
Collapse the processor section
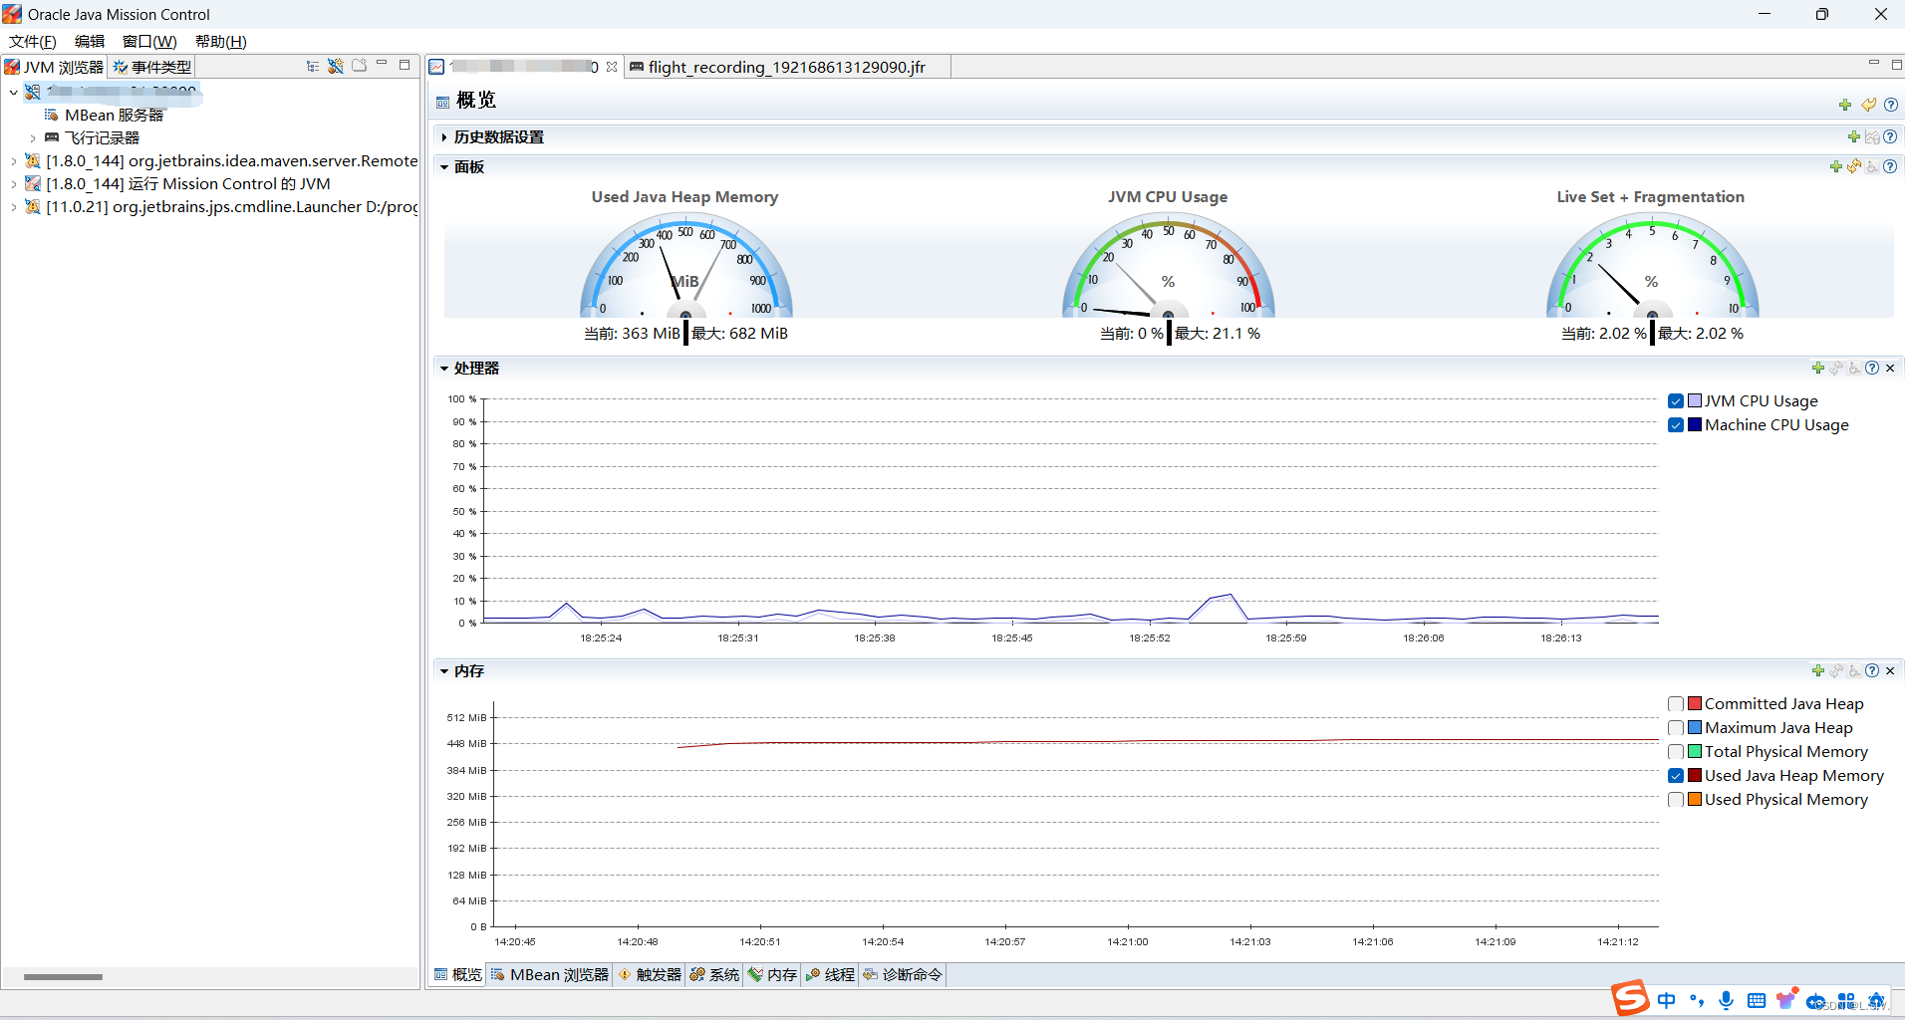tap(444, 368)
